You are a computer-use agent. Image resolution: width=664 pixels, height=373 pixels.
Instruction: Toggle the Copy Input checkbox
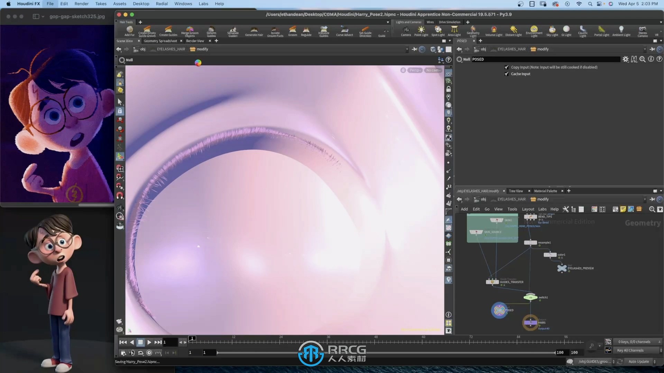click(506, 67)
